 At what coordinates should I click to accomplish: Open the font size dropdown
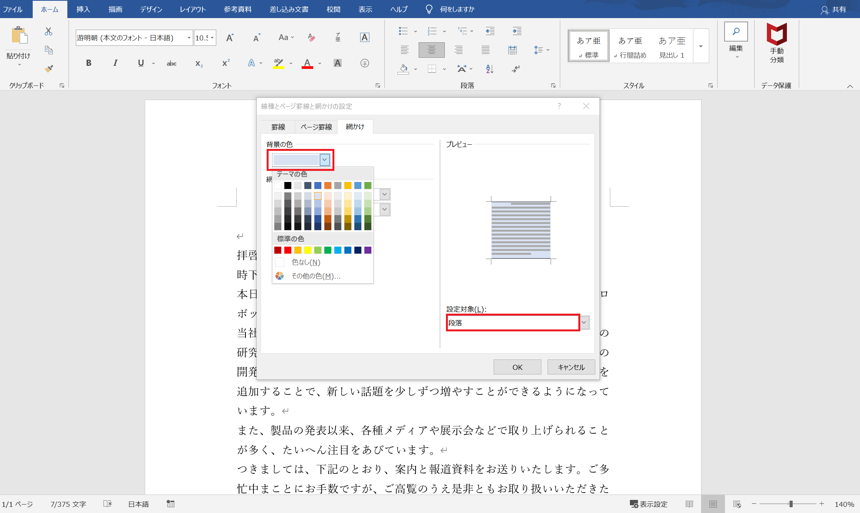pyautogui.click(x=212, y=38)
